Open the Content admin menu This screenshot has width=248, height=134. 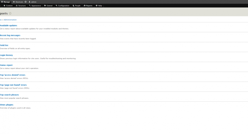point(8,6)
